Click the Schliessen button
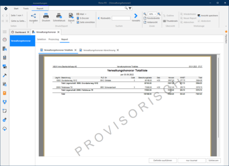 tap(214, 160)
